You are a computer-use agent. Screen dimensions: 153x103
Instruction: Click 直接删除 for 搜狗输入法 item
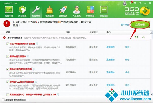pos(110,85)
